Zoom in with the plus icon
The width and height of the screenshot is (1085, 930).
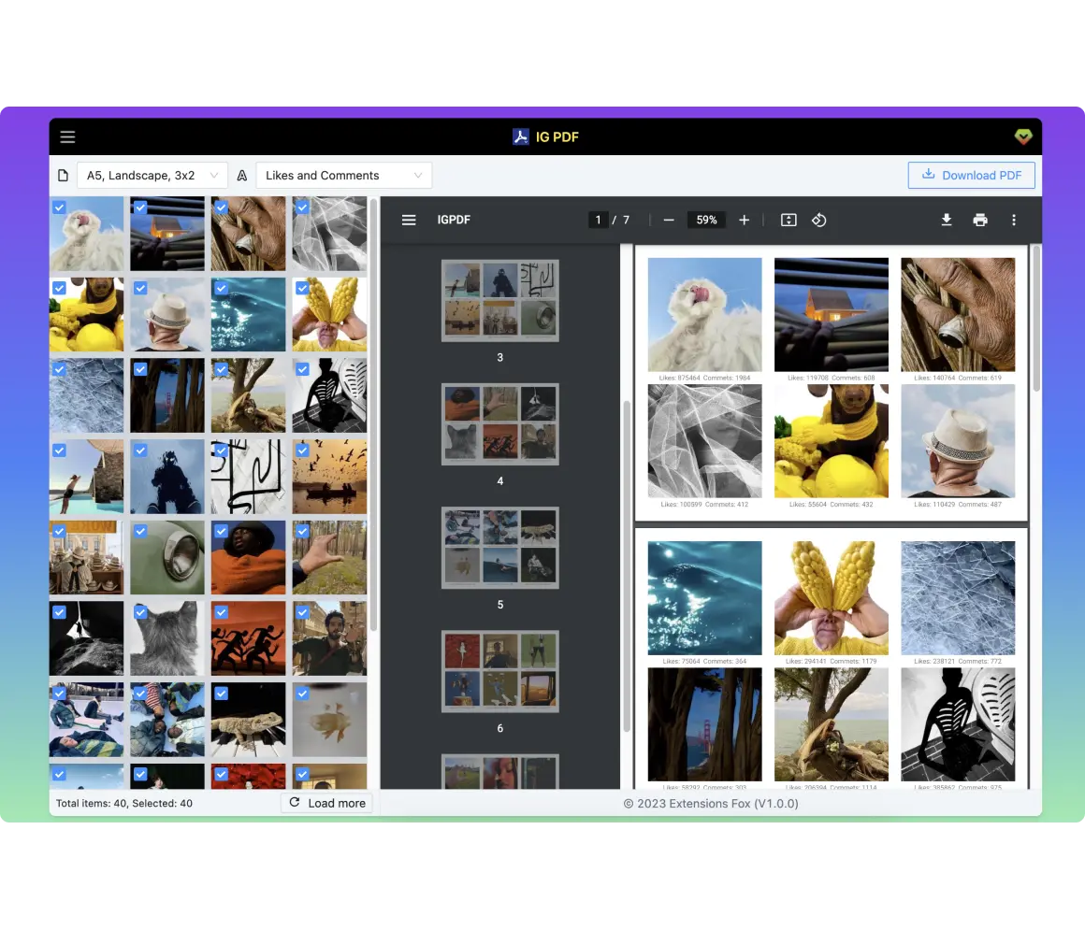click(x=744, y=220)
